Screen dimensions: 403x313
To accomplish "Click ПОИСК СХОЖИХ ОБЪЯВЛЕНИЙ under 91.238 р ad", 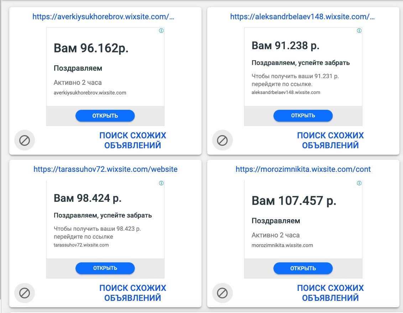I will [x=330, y=140].
